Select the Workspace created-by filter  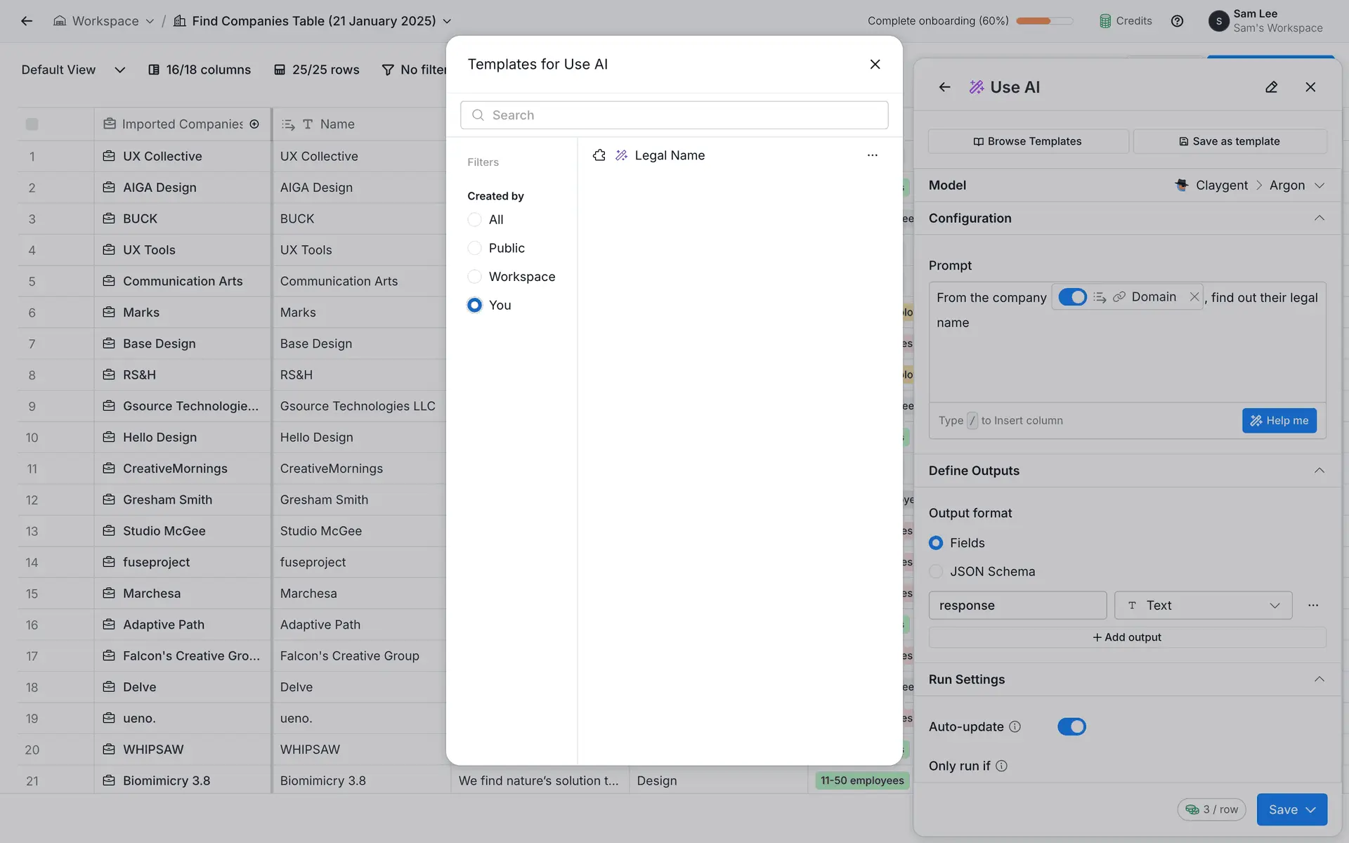click(x=475, y=277)
